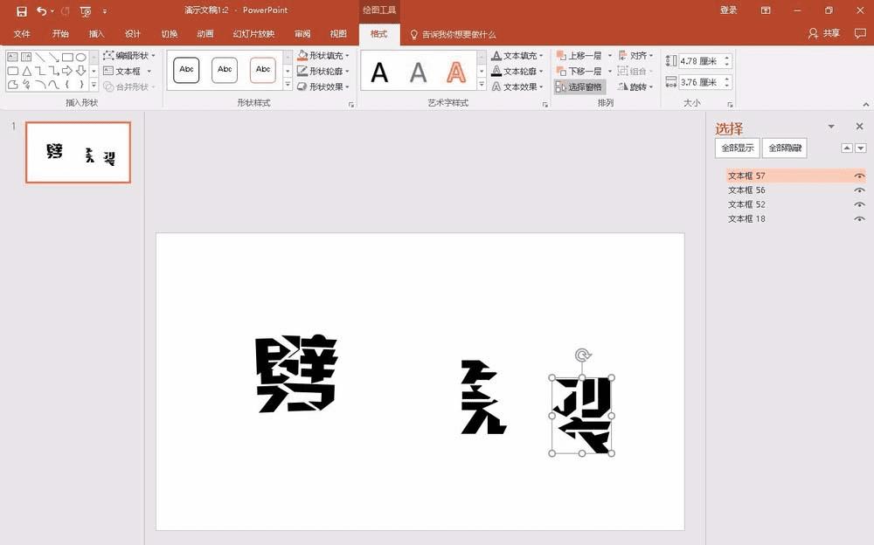Screen dimensions: 874x545
Task: Open the 编辑形状 dropdown
Action: pyautogui.click(x=129, y=55)
